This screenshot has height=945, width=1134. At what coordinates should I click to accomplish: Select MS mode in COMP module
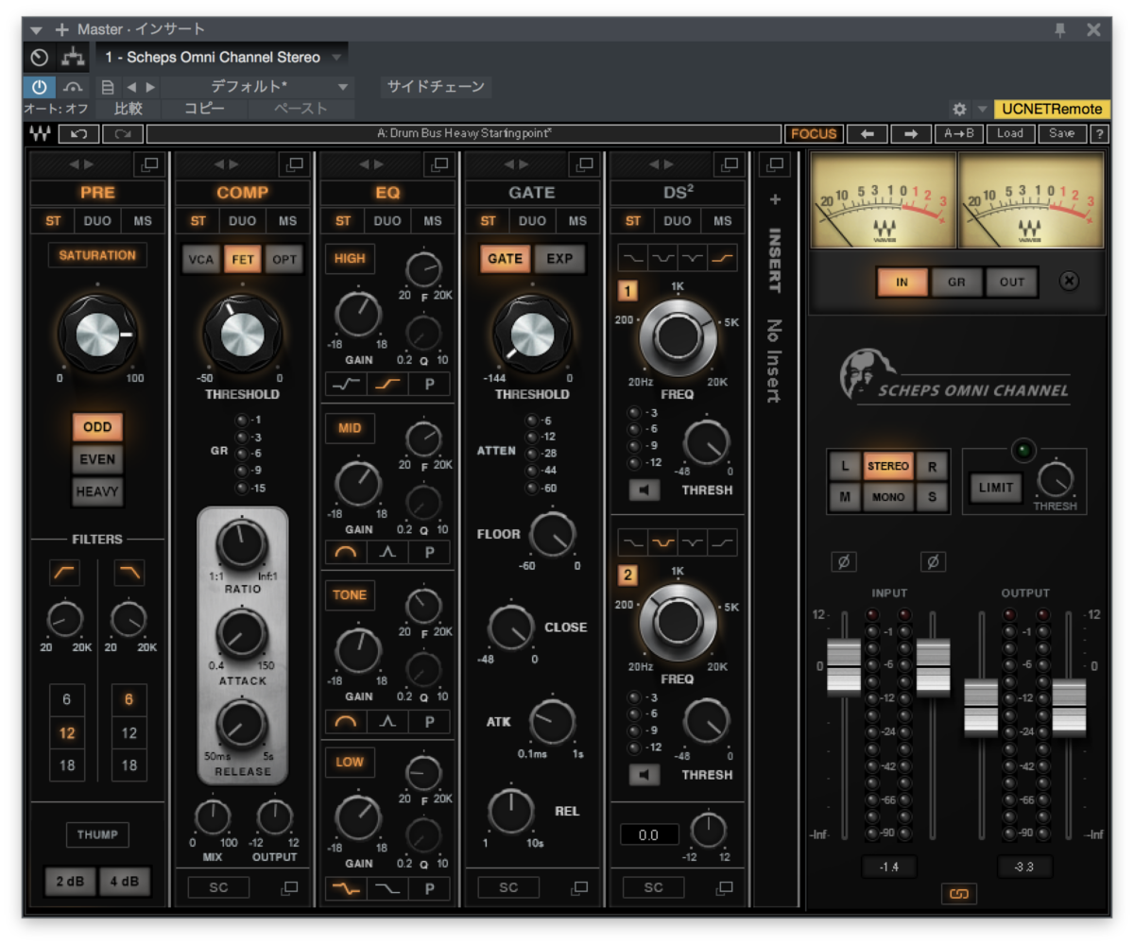(287, 221)
